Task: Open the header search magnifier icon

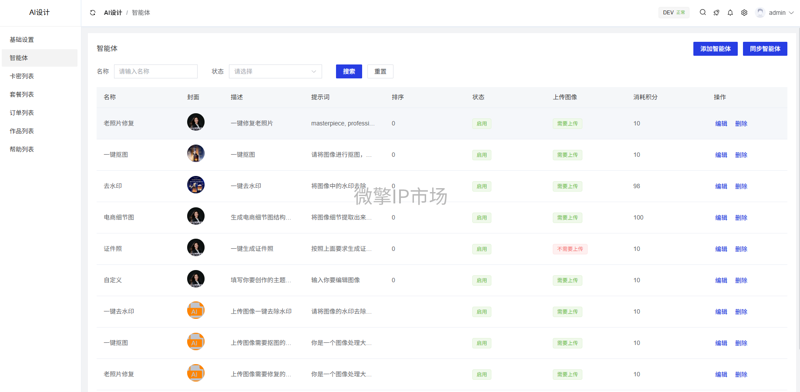Action: click(x=703, y=13)
